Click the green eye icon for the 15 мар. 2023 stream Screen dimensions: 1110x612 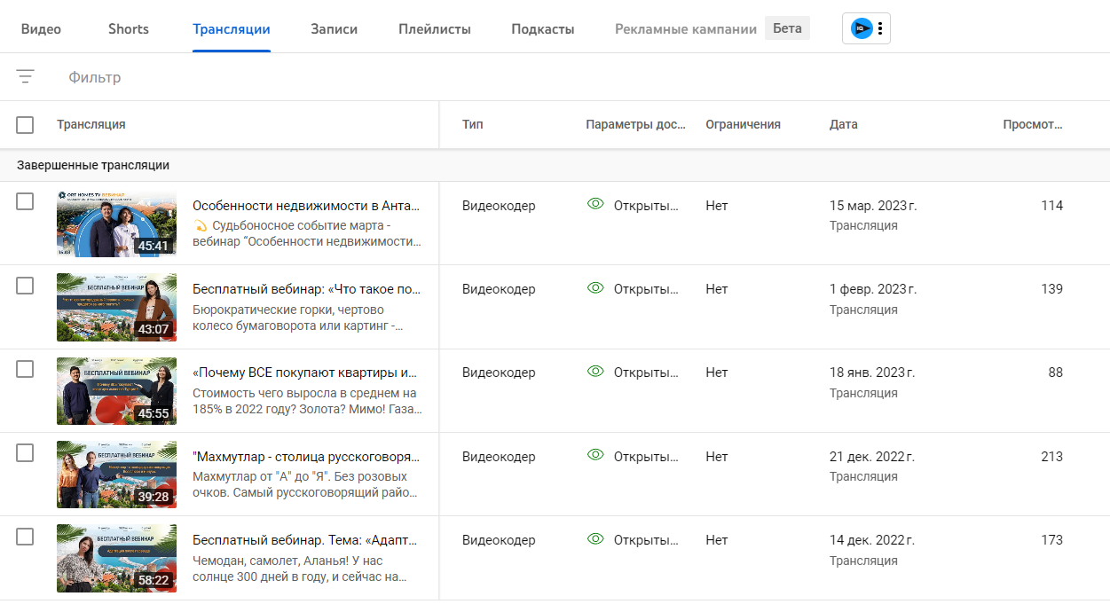(x=595, y=205)
